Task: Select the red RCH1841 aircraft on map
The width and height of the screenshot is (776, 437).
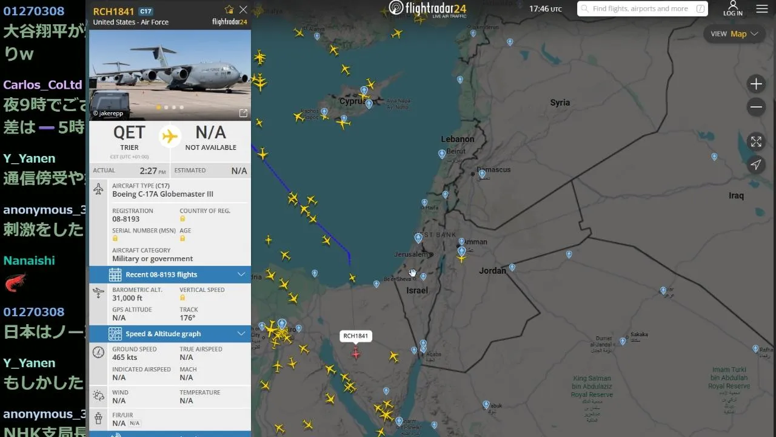Action: [x=355, y=353]
